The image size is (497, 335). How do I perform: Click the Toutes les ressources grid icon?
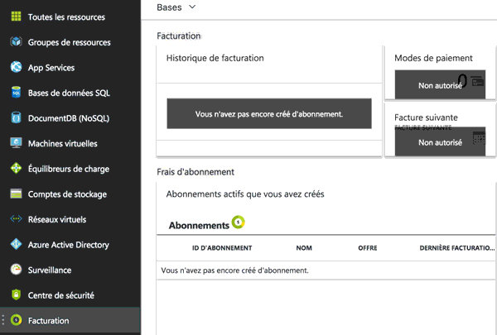click(16, 17)
